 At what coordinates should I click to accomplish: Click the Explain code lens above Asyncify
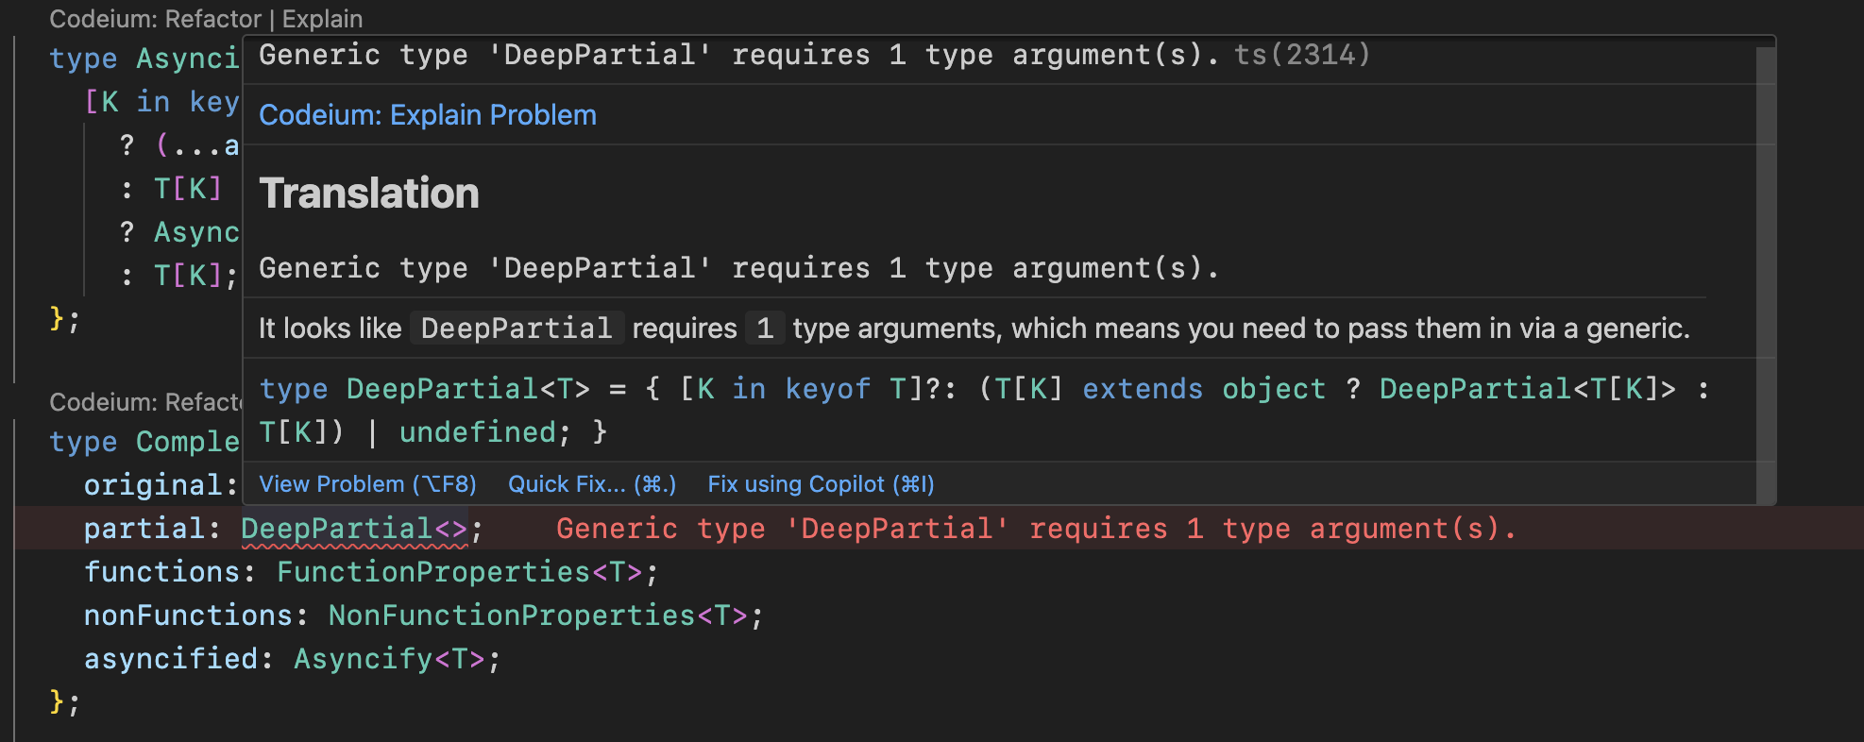[322, 19]
